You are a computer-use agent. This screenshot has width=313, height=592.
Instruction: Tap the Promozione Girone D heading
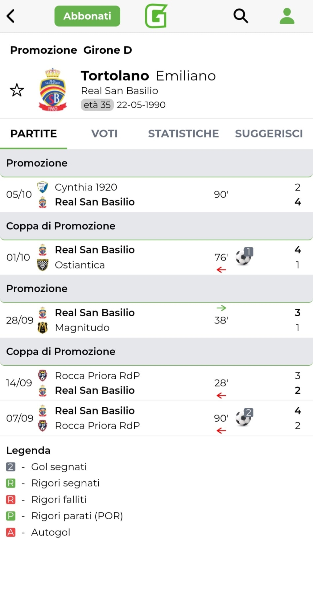click(71, 50)
